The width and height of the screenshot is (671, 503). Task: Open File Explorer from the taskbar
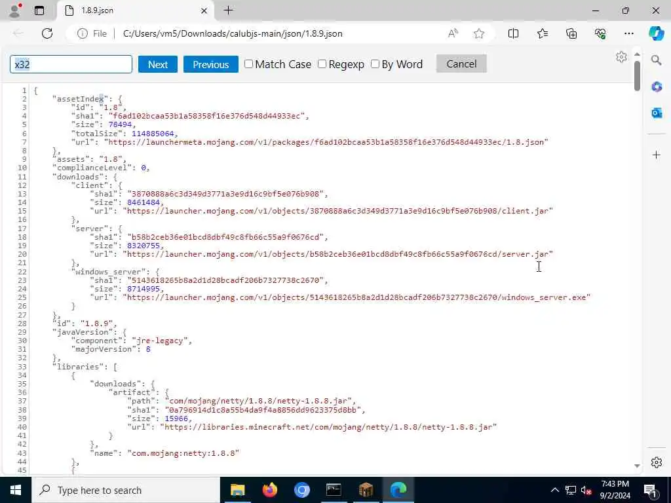pos(237,490)
